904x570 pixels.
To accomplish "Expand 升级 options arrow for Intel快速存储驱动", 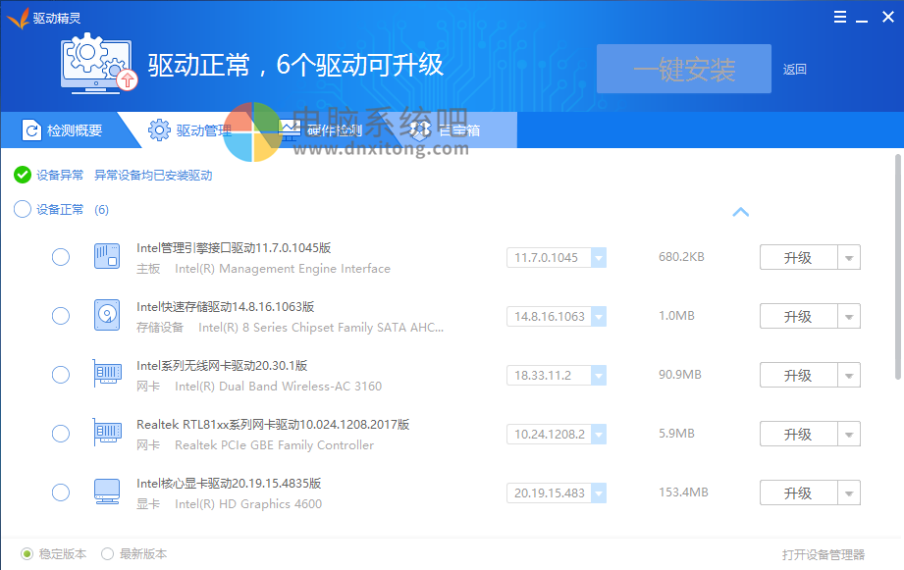I will point(849,317).
